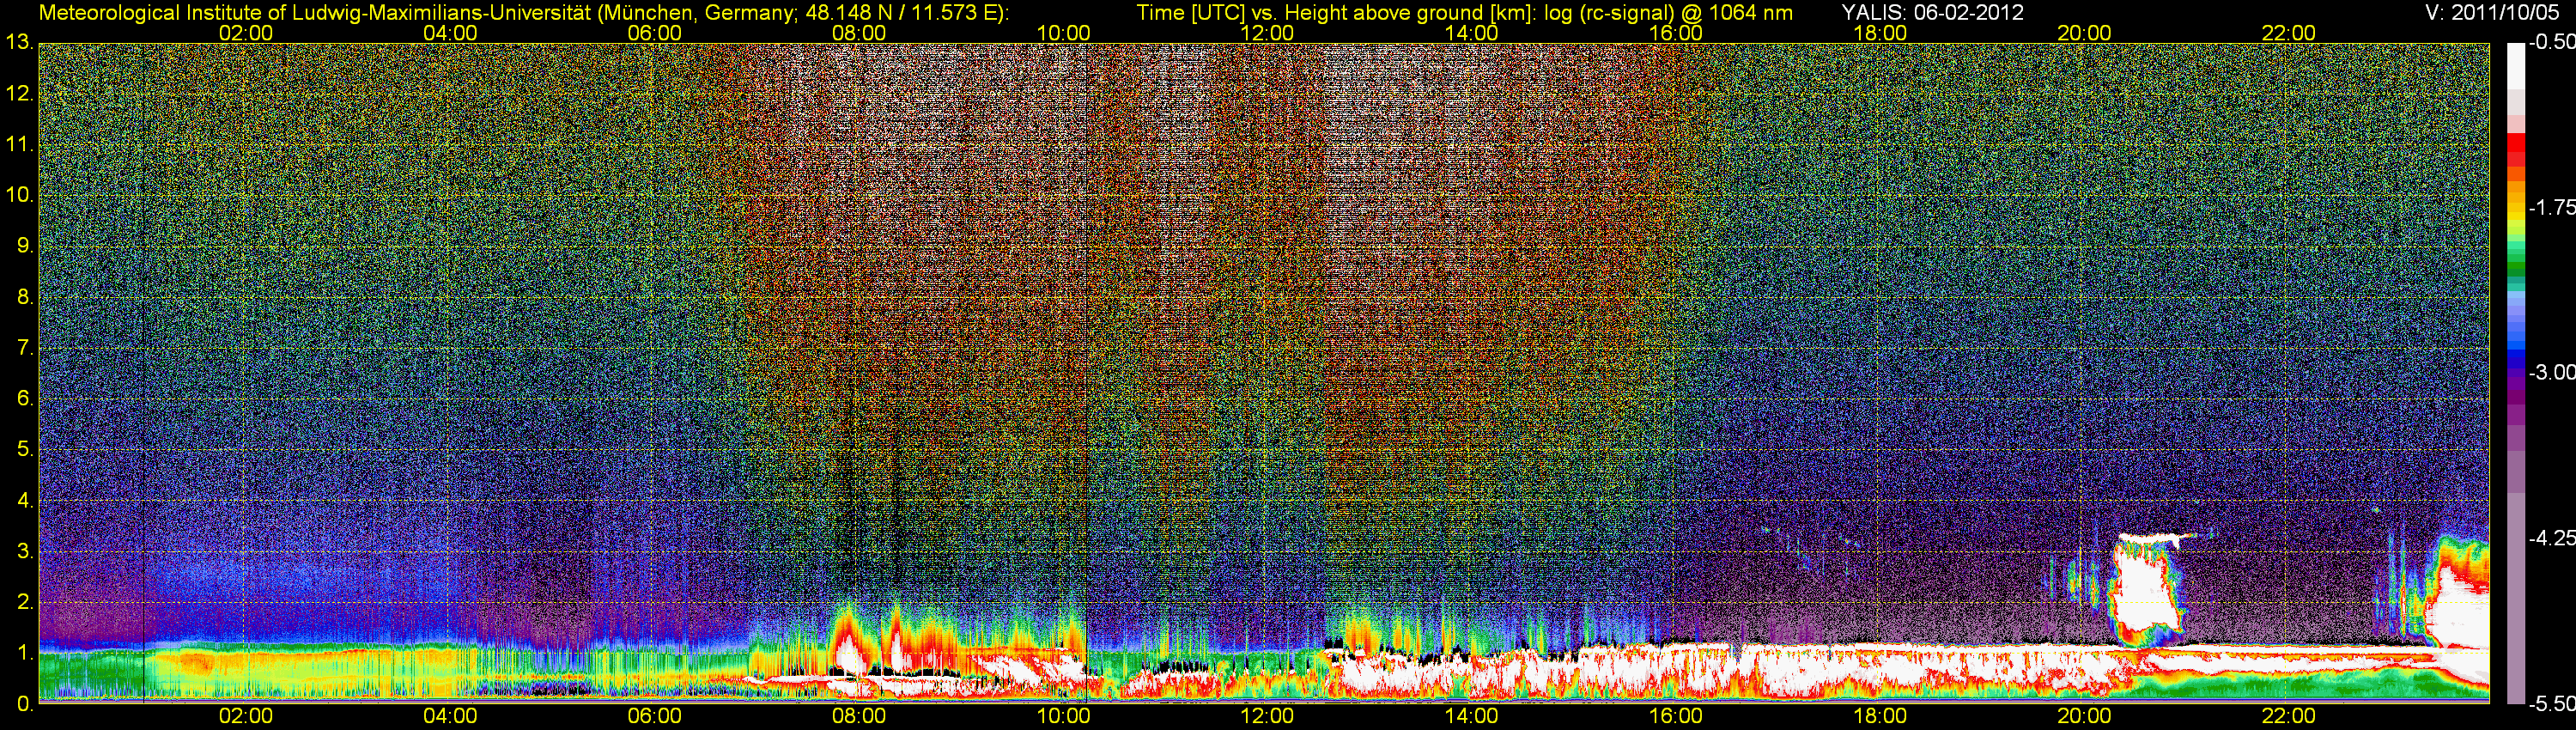
Task: Select the -3.00 color scale value
Action: pos(2551,373)
